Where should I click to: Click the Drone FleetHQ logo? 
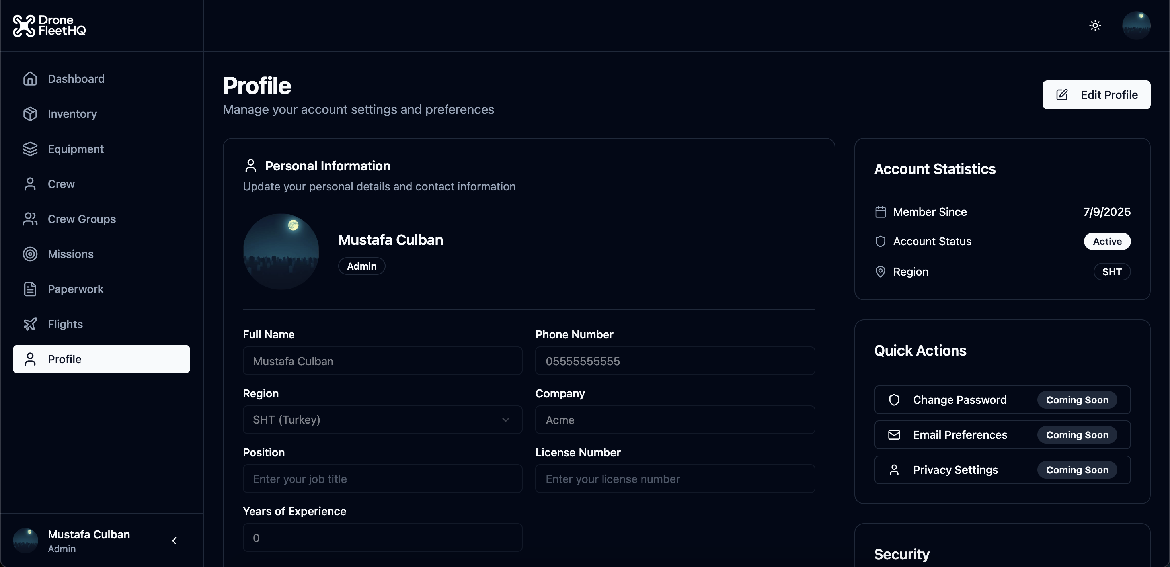49,25
